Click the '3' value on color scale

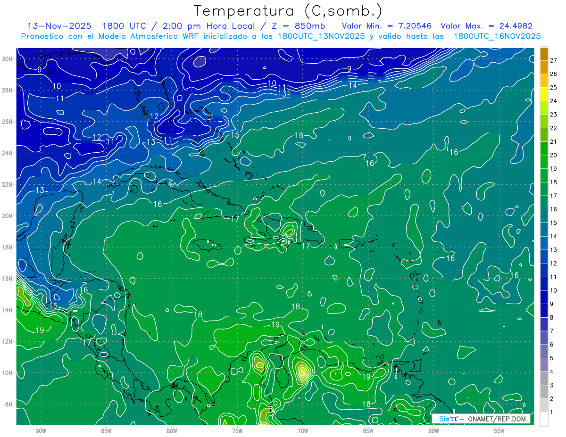[552, 385]
